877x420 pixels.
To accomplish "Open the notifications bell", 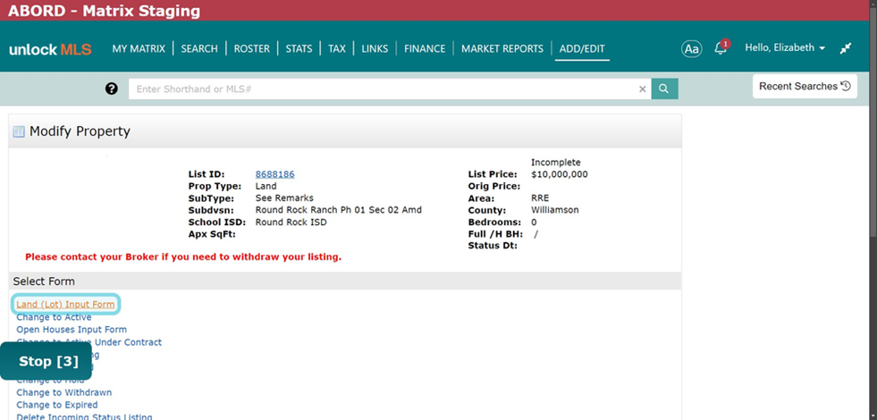I will pyautogui.click(x=721, y=47).
